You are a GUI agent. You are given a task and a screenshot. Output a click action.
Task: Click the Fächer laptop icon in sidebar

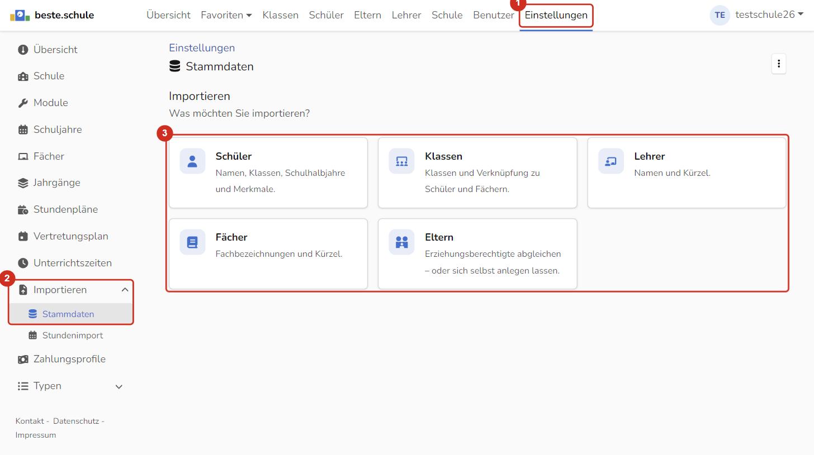pyautogui.click(x=23, y=157)
